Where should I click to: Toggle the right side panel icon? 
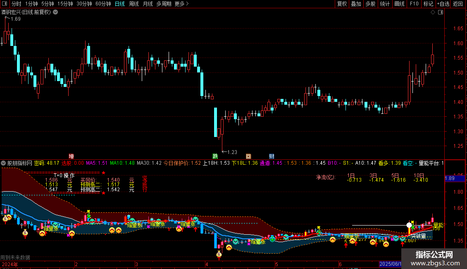[x=441, y=12]
